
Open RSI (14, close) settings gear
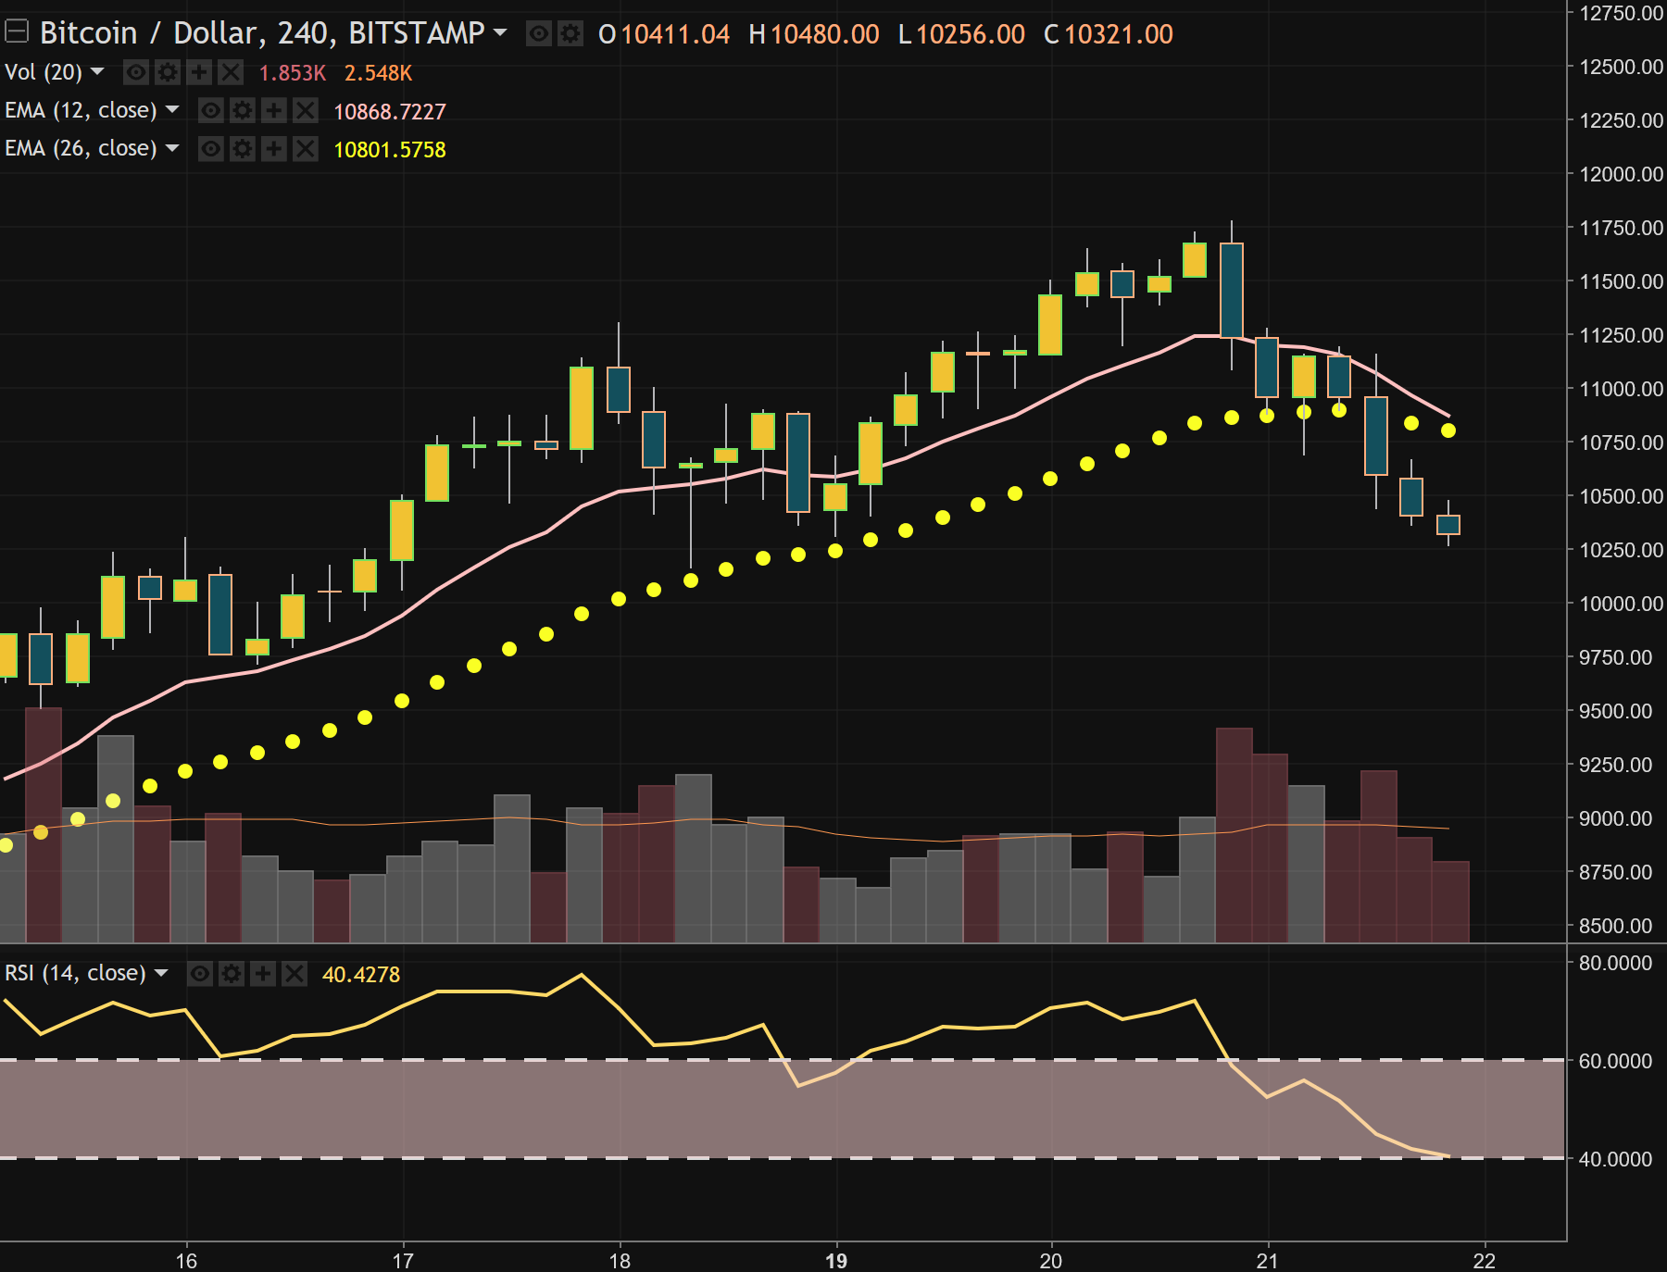232,974
